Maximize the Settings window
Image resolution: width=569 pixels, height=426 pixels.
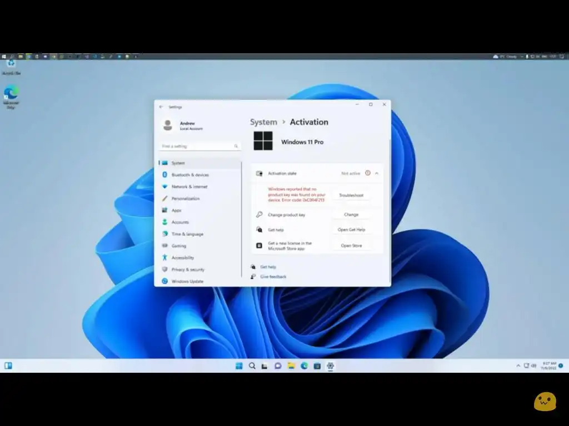tap(371, 104)
